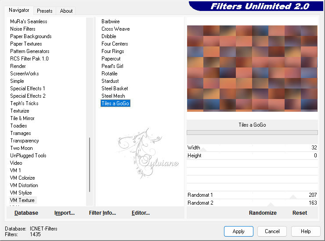This screenshot has width=325, height=241.
Task: Open the Presets tab
Action: point(44,11)
